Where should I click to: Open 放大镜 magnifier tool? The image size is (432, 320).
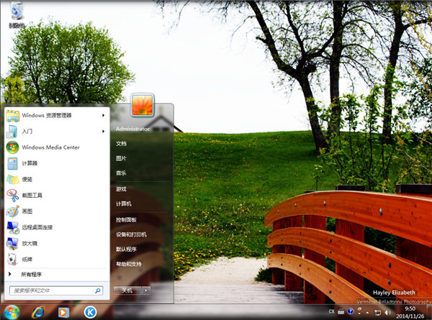[29, 243]
